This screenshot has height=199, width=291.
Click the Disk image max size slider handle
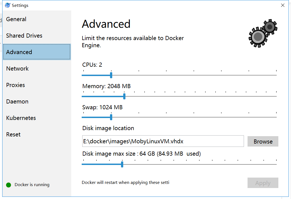point(122,164)
